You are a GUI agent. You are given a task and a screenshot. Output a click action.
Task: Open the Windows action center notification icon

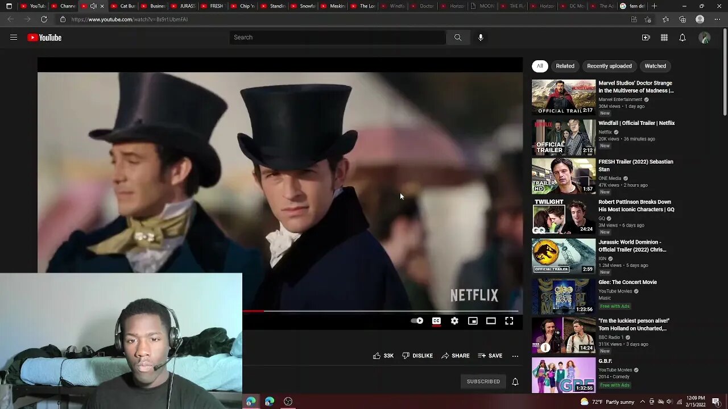coord(716,402)
